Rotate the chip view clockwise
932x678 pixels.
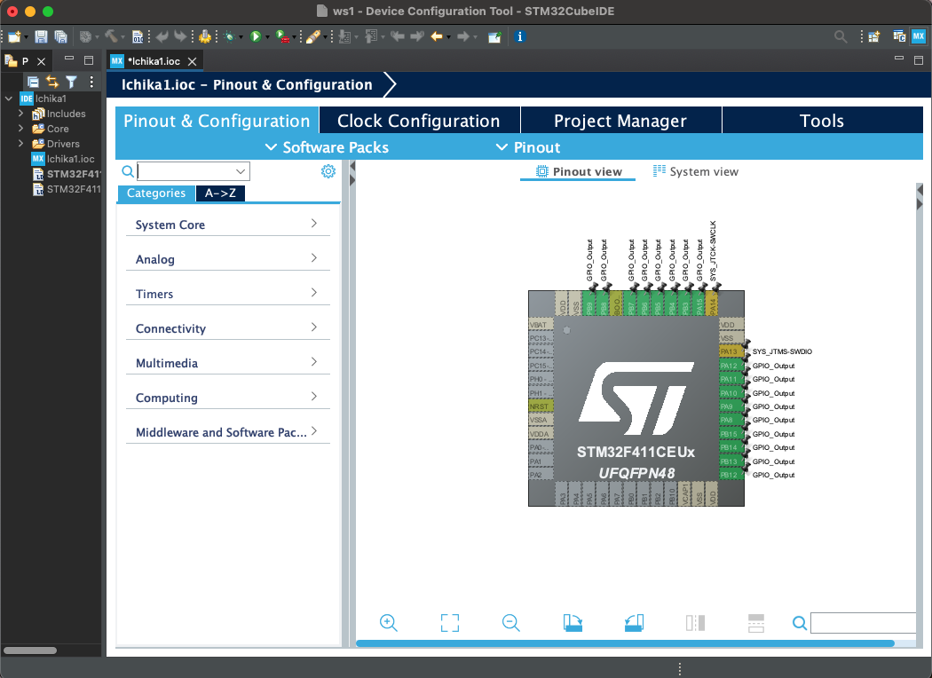click(x=573, y=623)
